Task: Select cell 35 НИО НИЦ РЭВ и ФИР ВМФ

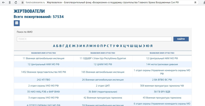Action: coord(44,92)
